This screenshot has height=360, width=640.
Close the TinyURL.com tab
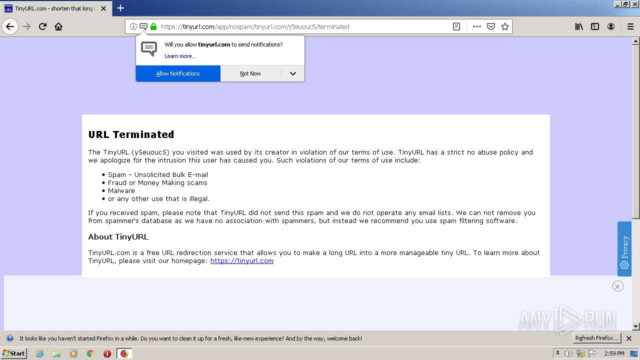pos(103,8)
